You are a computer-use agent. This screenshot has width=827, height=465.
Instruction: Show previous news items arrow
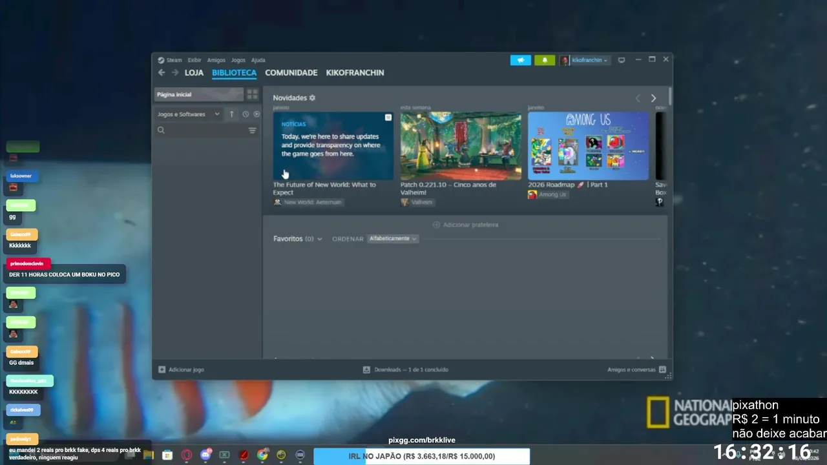tap(638, 98)
